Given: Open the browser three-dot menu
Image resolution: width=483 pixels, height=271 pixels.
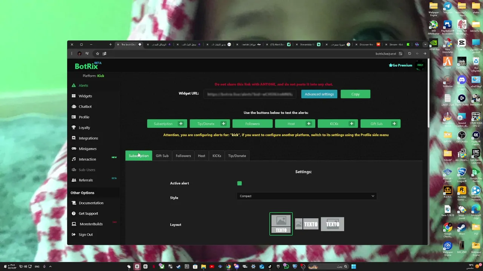Looking at the screenshot, I should [x=72, y=53].
